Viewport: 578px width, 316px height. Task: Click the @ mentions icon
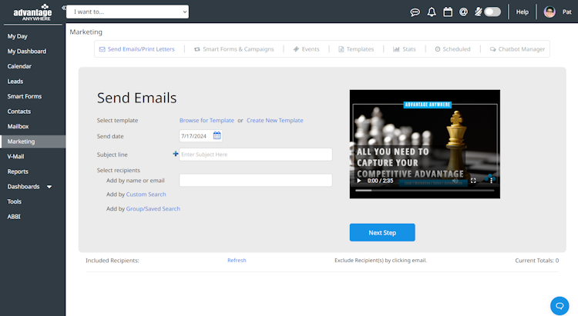463,12
